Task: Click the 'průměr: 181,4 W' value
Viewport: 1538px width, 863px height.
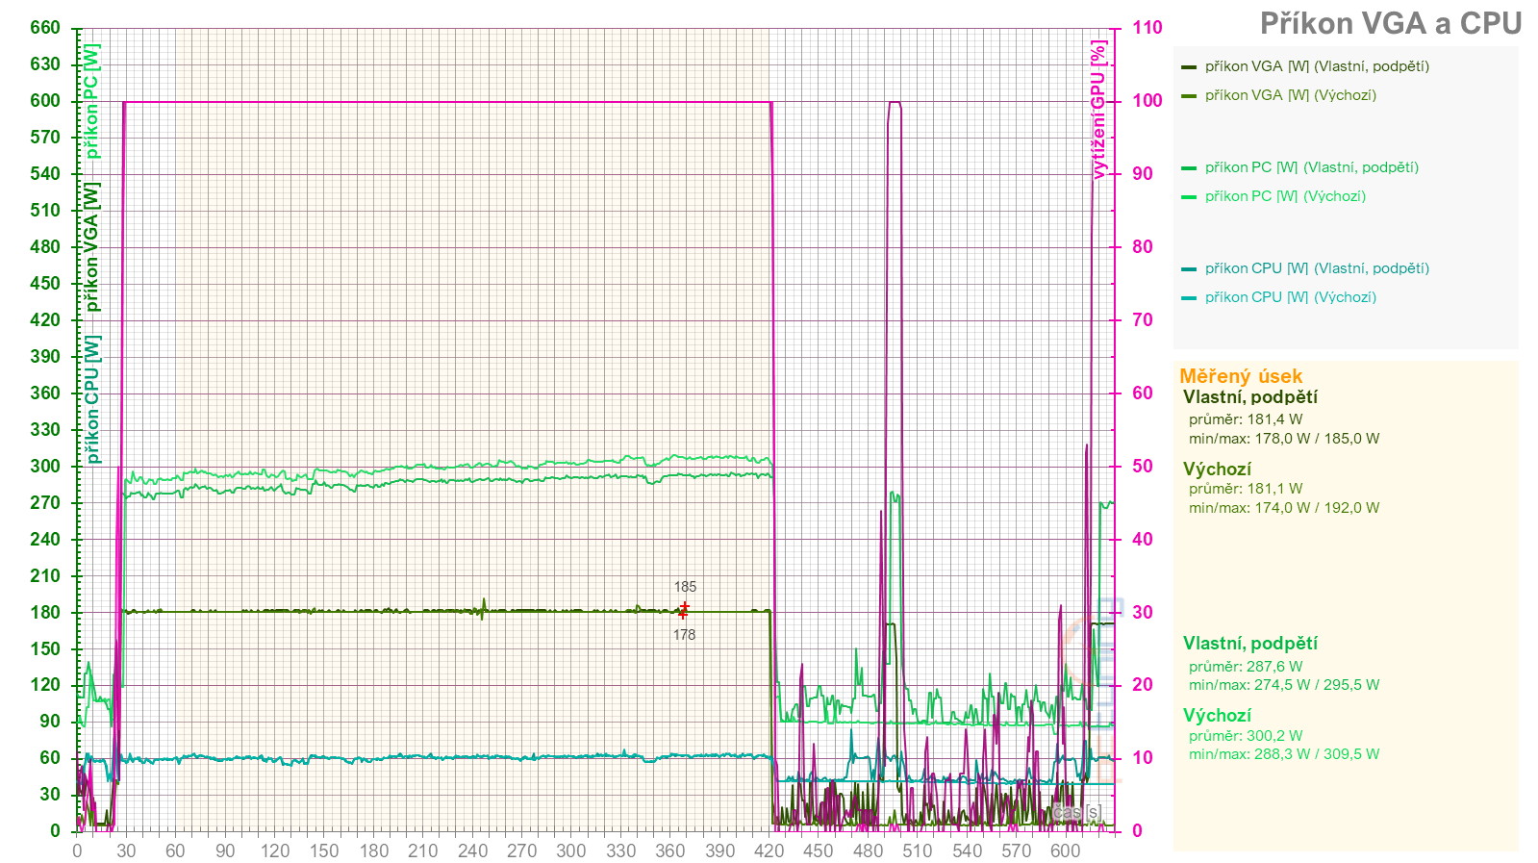Action: 1246,419
